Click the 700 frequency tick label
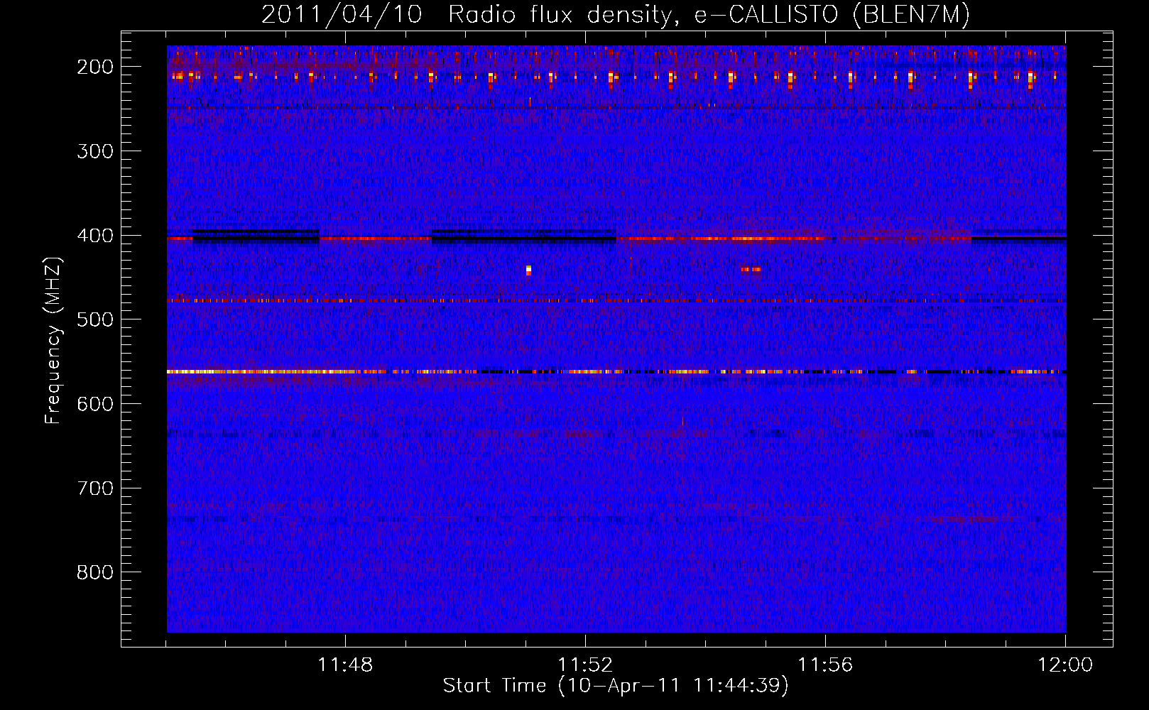1149x710 pixels. coord(95,488)
